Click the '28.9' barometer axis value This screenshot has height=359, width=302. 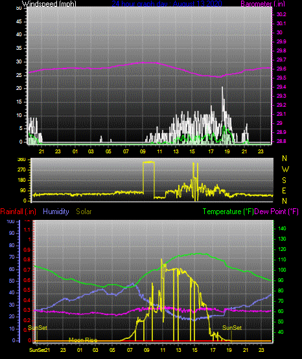click(281, 132)
